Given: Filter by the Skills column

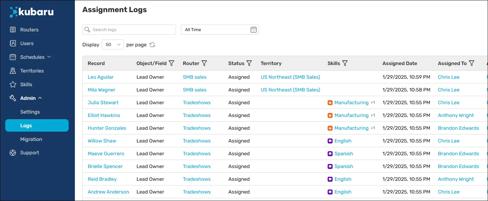Looking at the screenshot, I should (x=345, y=63).
